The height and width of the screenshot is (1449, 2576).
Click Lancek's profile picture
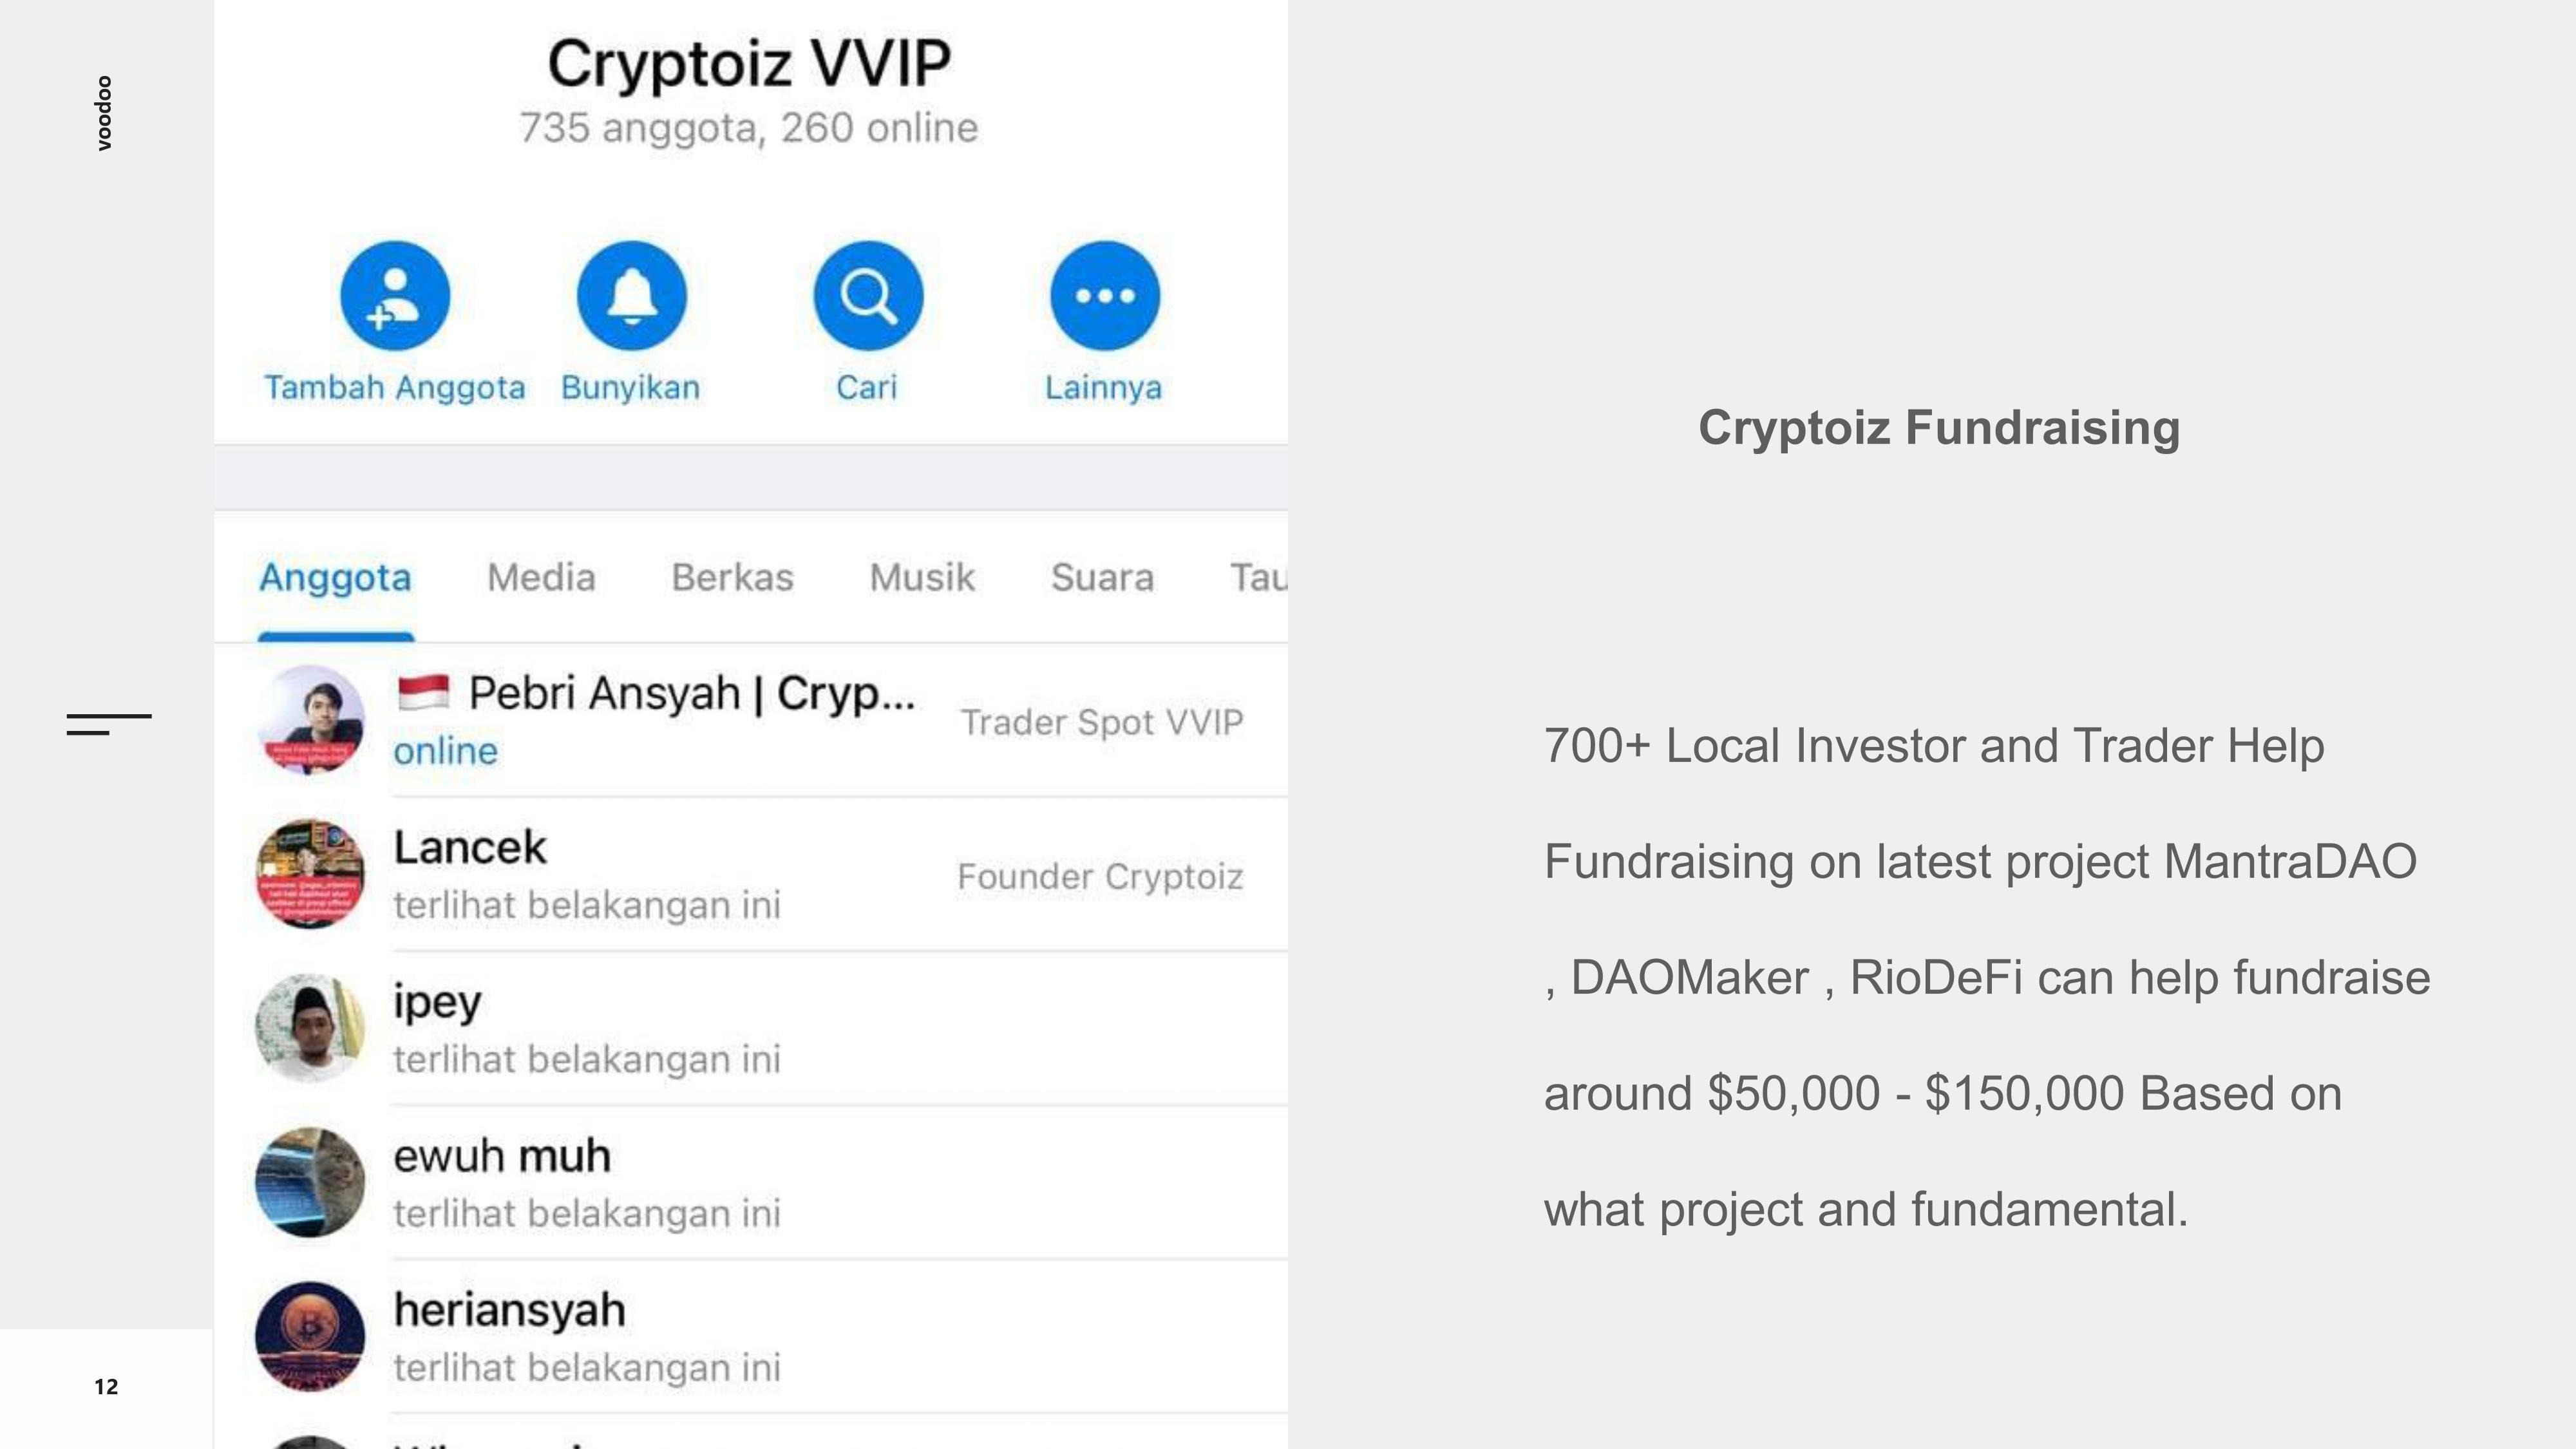point(310,874)
